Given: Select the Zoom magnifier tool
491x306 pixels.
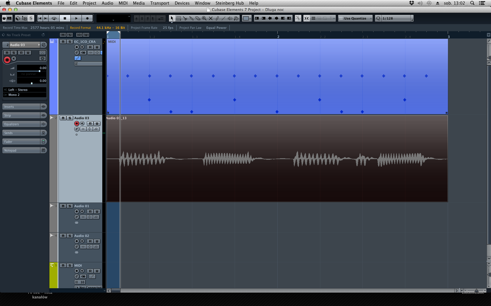Looking at the screenshot, I should coord(204,18).
